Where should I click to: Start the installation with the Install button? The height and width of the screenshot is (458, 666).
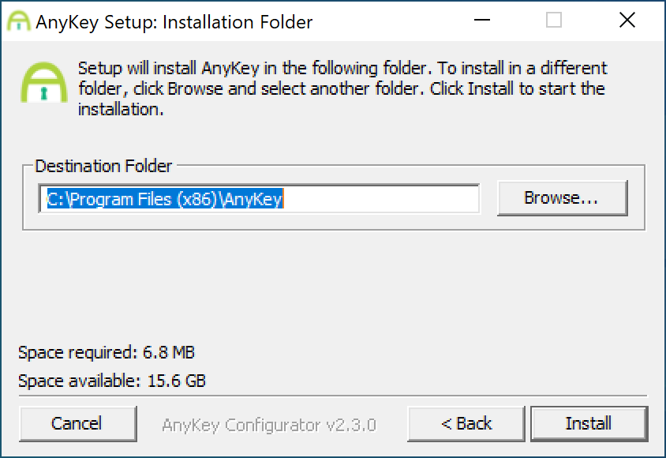click(x=589, y=423)
